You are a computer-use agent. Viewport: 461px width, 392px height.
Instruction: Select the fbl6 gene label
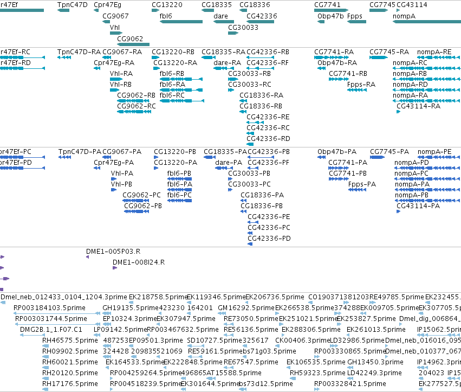(x=166, y=16)
